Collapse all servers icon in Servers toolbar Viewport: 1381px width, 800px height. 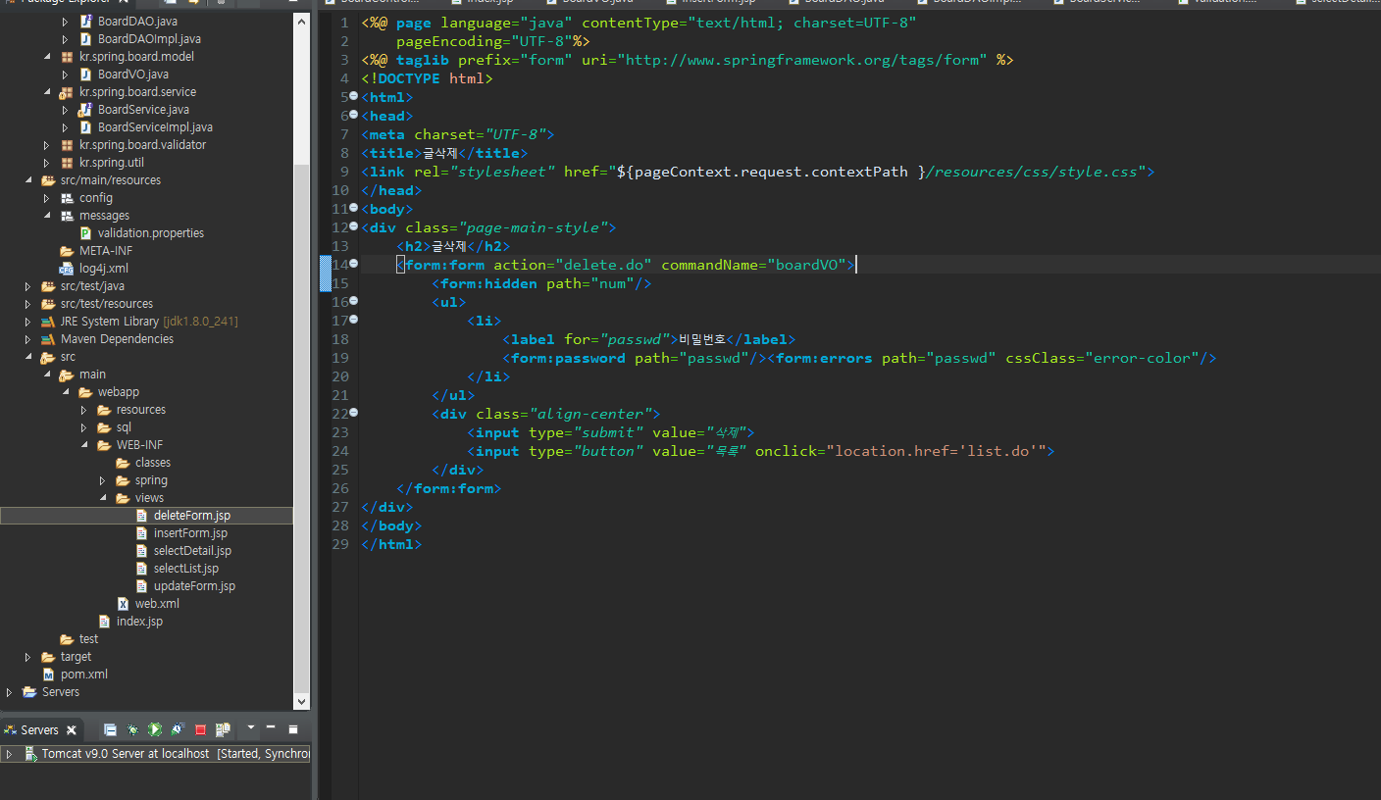(x=110, y=729)
